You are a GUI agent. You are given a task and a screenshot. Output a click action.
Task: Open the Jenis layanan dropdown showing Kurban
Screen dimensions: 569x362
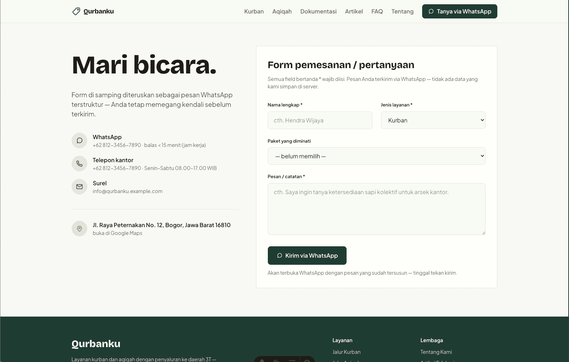433,120
